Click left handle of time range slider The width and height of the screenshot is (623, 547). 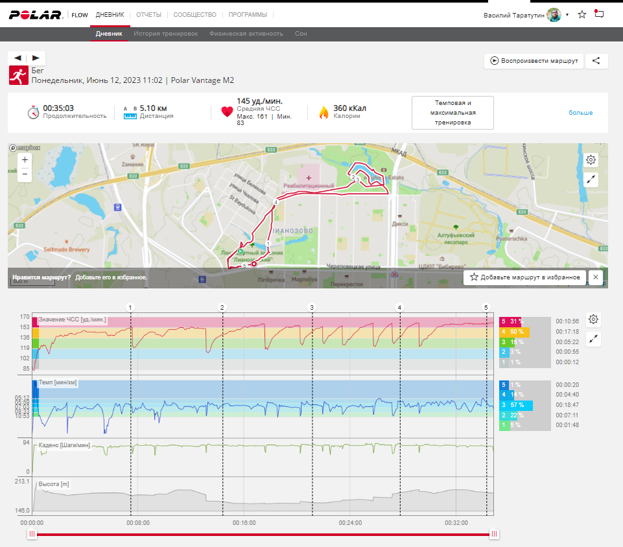[32, 534]
